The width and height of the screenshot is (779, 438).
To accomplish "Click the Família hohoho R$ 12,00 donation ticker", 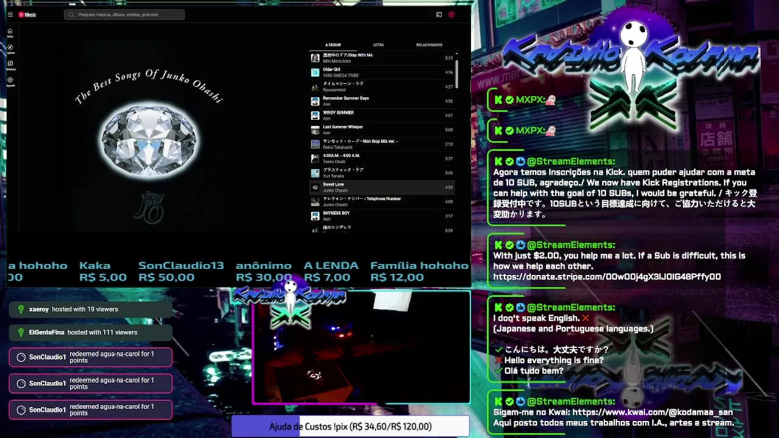I will (419, 271).
